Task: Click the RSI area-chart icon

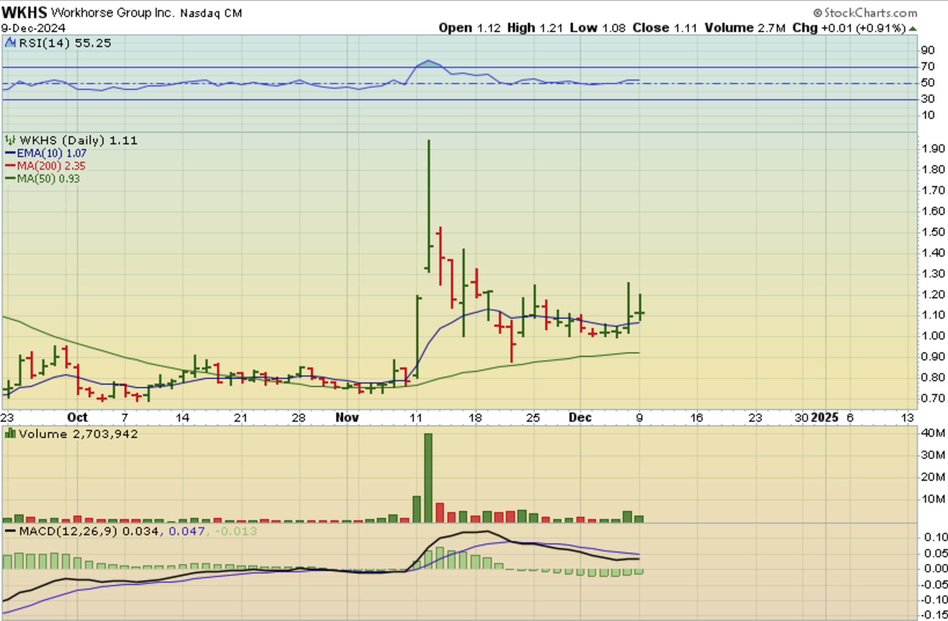Action: (x=10, y=43)
